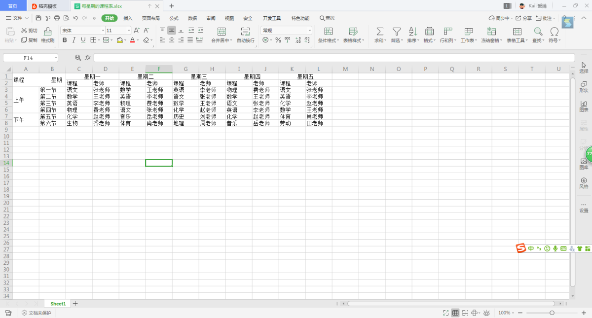Image resolution: width=592 pixels, height=318 pixels.
Task: Toggle bold formatting
Action: point(65,40)
